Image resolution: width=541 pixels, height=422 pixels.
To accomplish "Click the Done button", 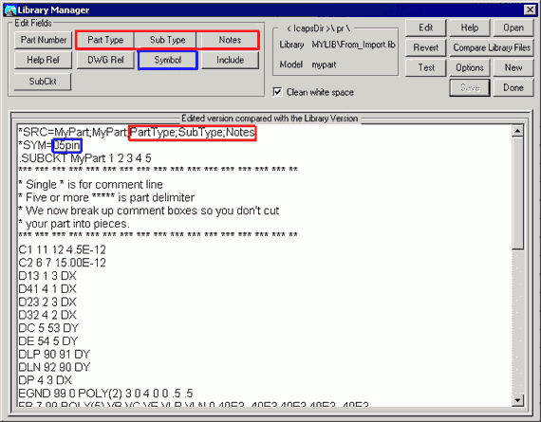I will pyautogui.click(x=513, y=87).
